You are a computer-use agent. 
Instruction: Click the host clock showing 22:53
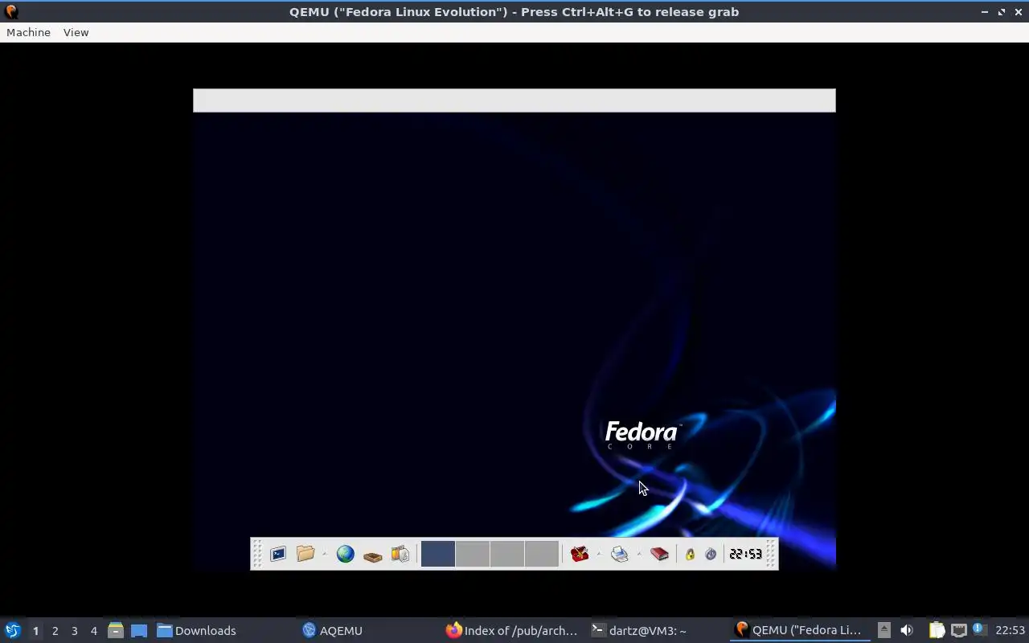[1010, 630]
